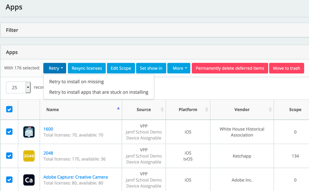Click the 'Set show in' button
The image size is (309, 191).
151,68
